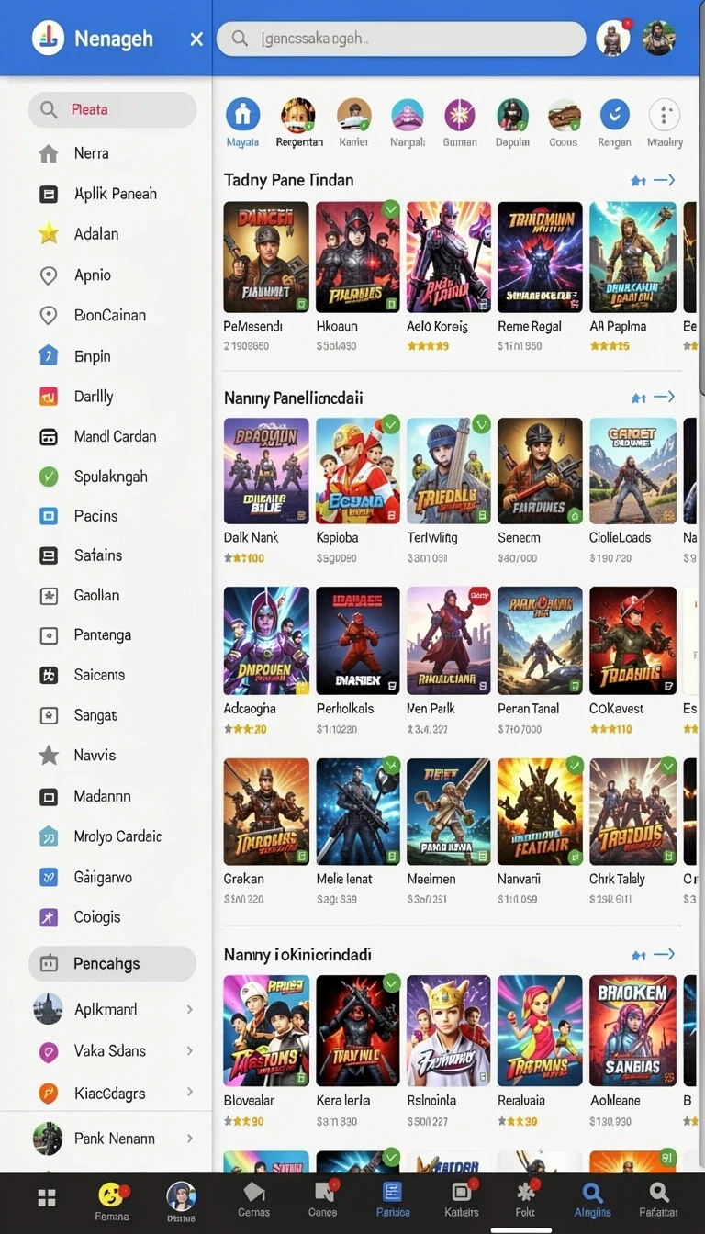
Task: Open the Nanvarii game thumbnail
Action: (540, 812)
